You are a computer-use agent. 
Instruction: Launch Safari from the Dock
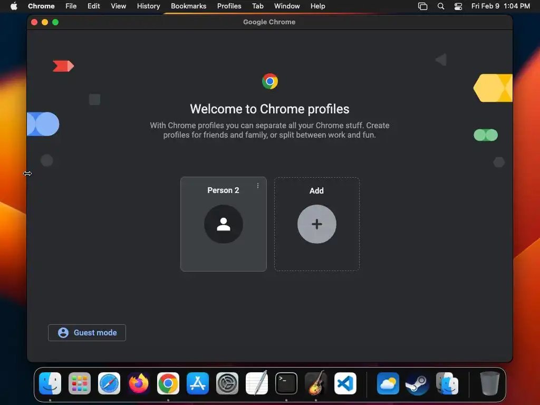pyautogui.click(x=109, y=383)
